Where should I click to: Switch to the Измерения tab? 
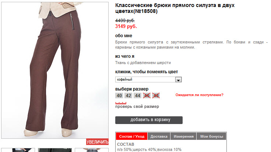click(x=183, y=136)
